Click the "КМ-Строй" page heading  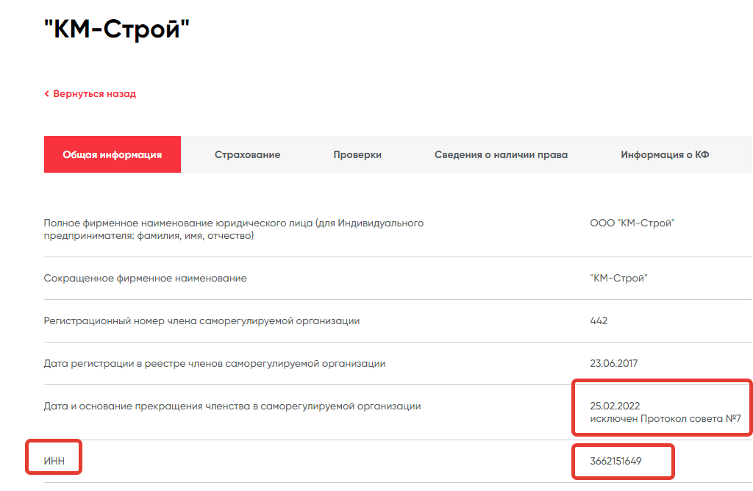coord(118,29)
